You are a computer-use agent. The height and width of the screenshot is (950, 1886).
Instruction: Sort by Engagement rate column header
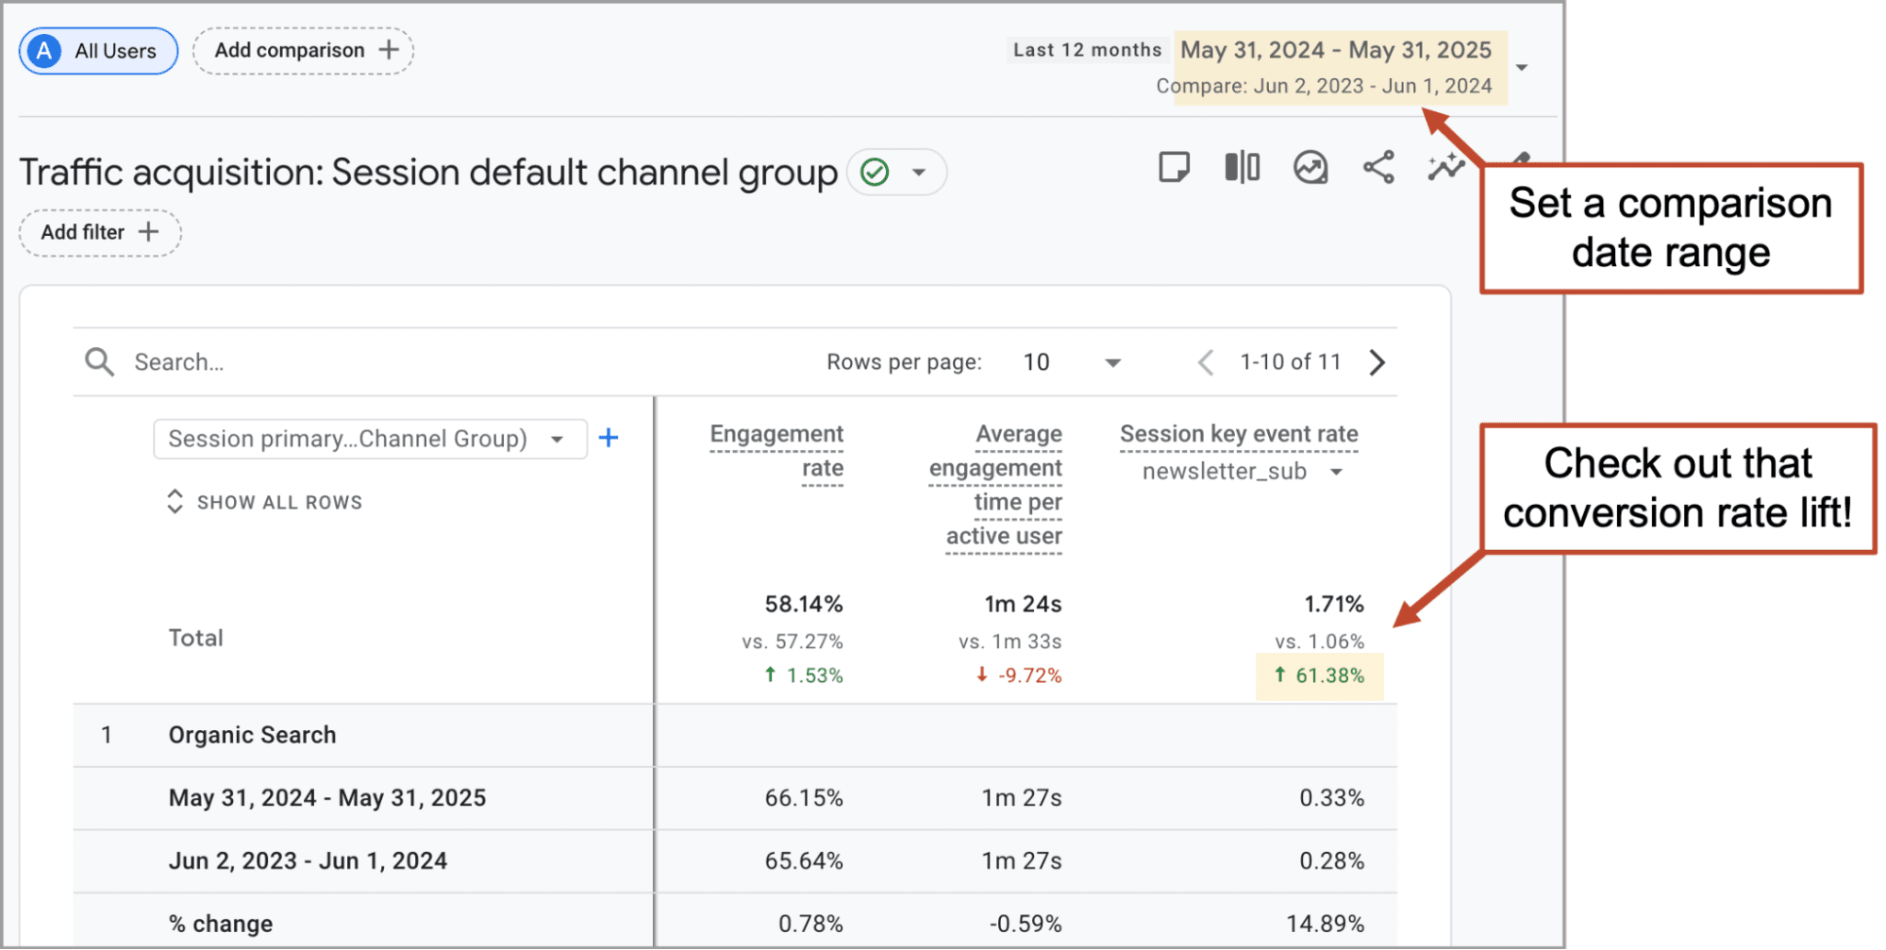tap(776, 452)
